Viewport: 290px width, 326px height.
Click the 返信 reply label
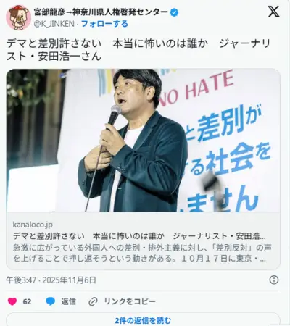tap(68, 301)
